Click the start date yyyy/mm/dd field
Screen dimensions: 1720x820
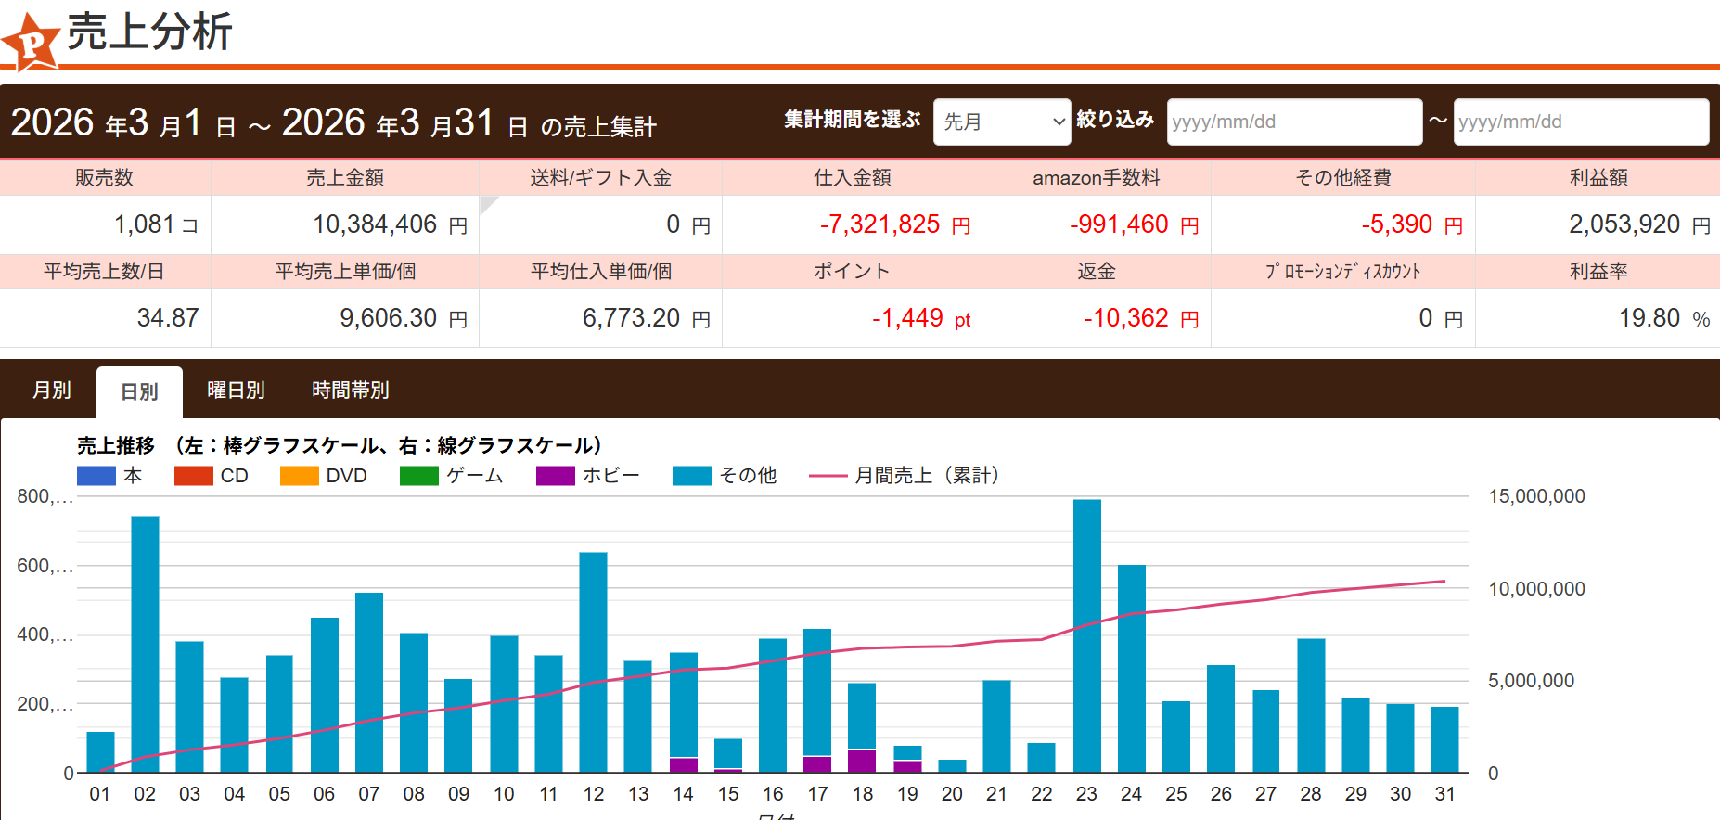pos(1293,122)
